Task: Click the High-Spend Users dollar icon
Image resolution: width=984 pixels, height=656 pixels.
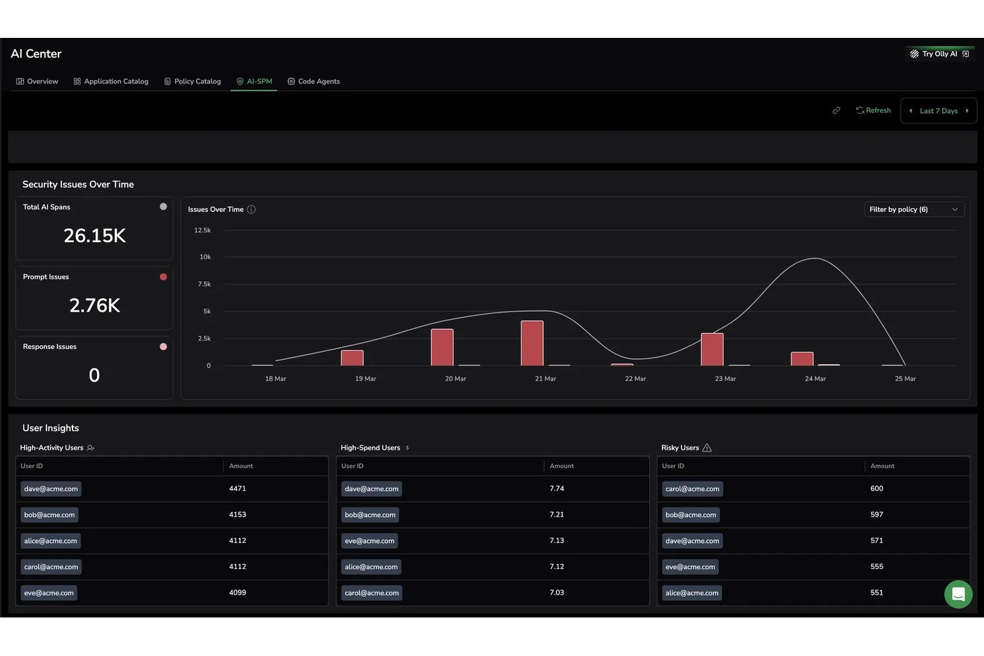Action: (407, 448)
